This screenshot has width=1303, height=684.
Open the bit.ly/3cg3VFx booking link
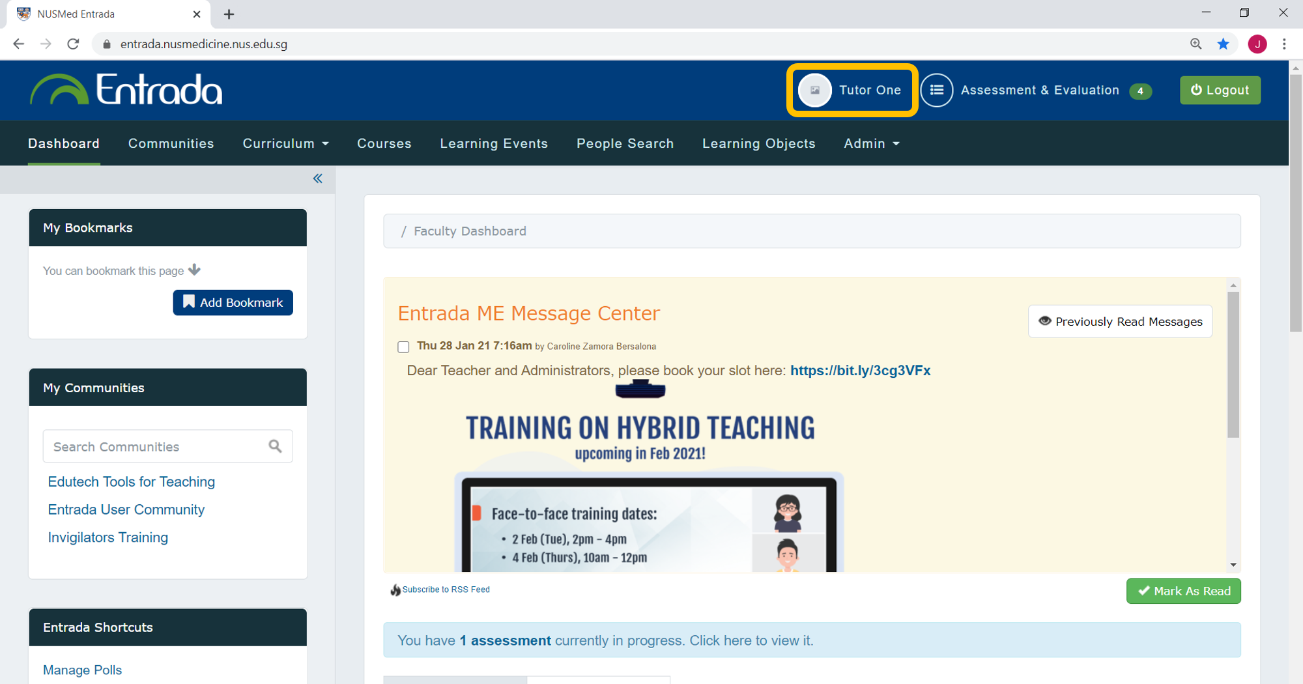click(x=860, y=370)
